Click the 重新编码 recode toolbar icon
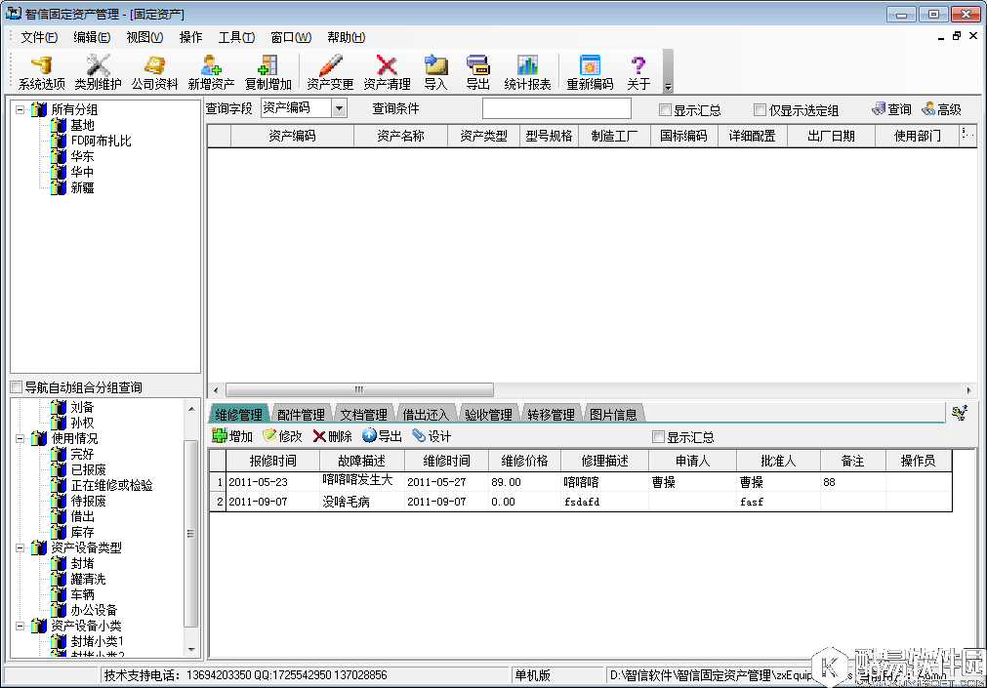The image size is (987, 688). coord(590,72)
